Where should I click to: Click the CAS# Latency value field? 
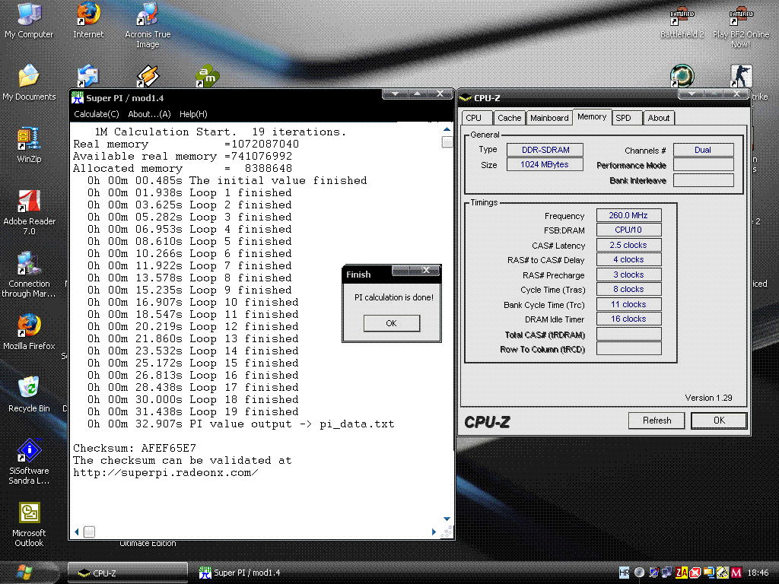point(628,246)
